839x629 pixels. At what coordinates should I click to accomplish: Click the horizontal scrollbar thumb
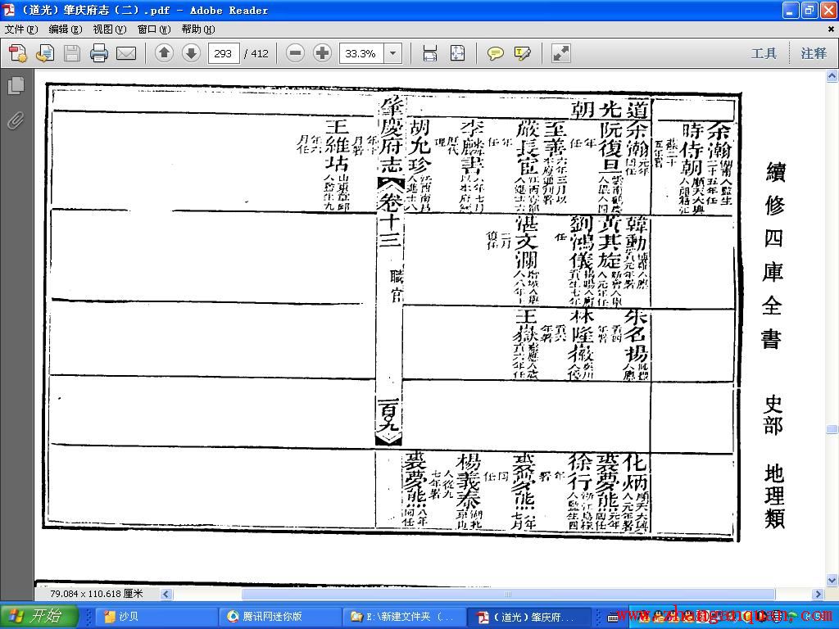[x=508, y=594]
